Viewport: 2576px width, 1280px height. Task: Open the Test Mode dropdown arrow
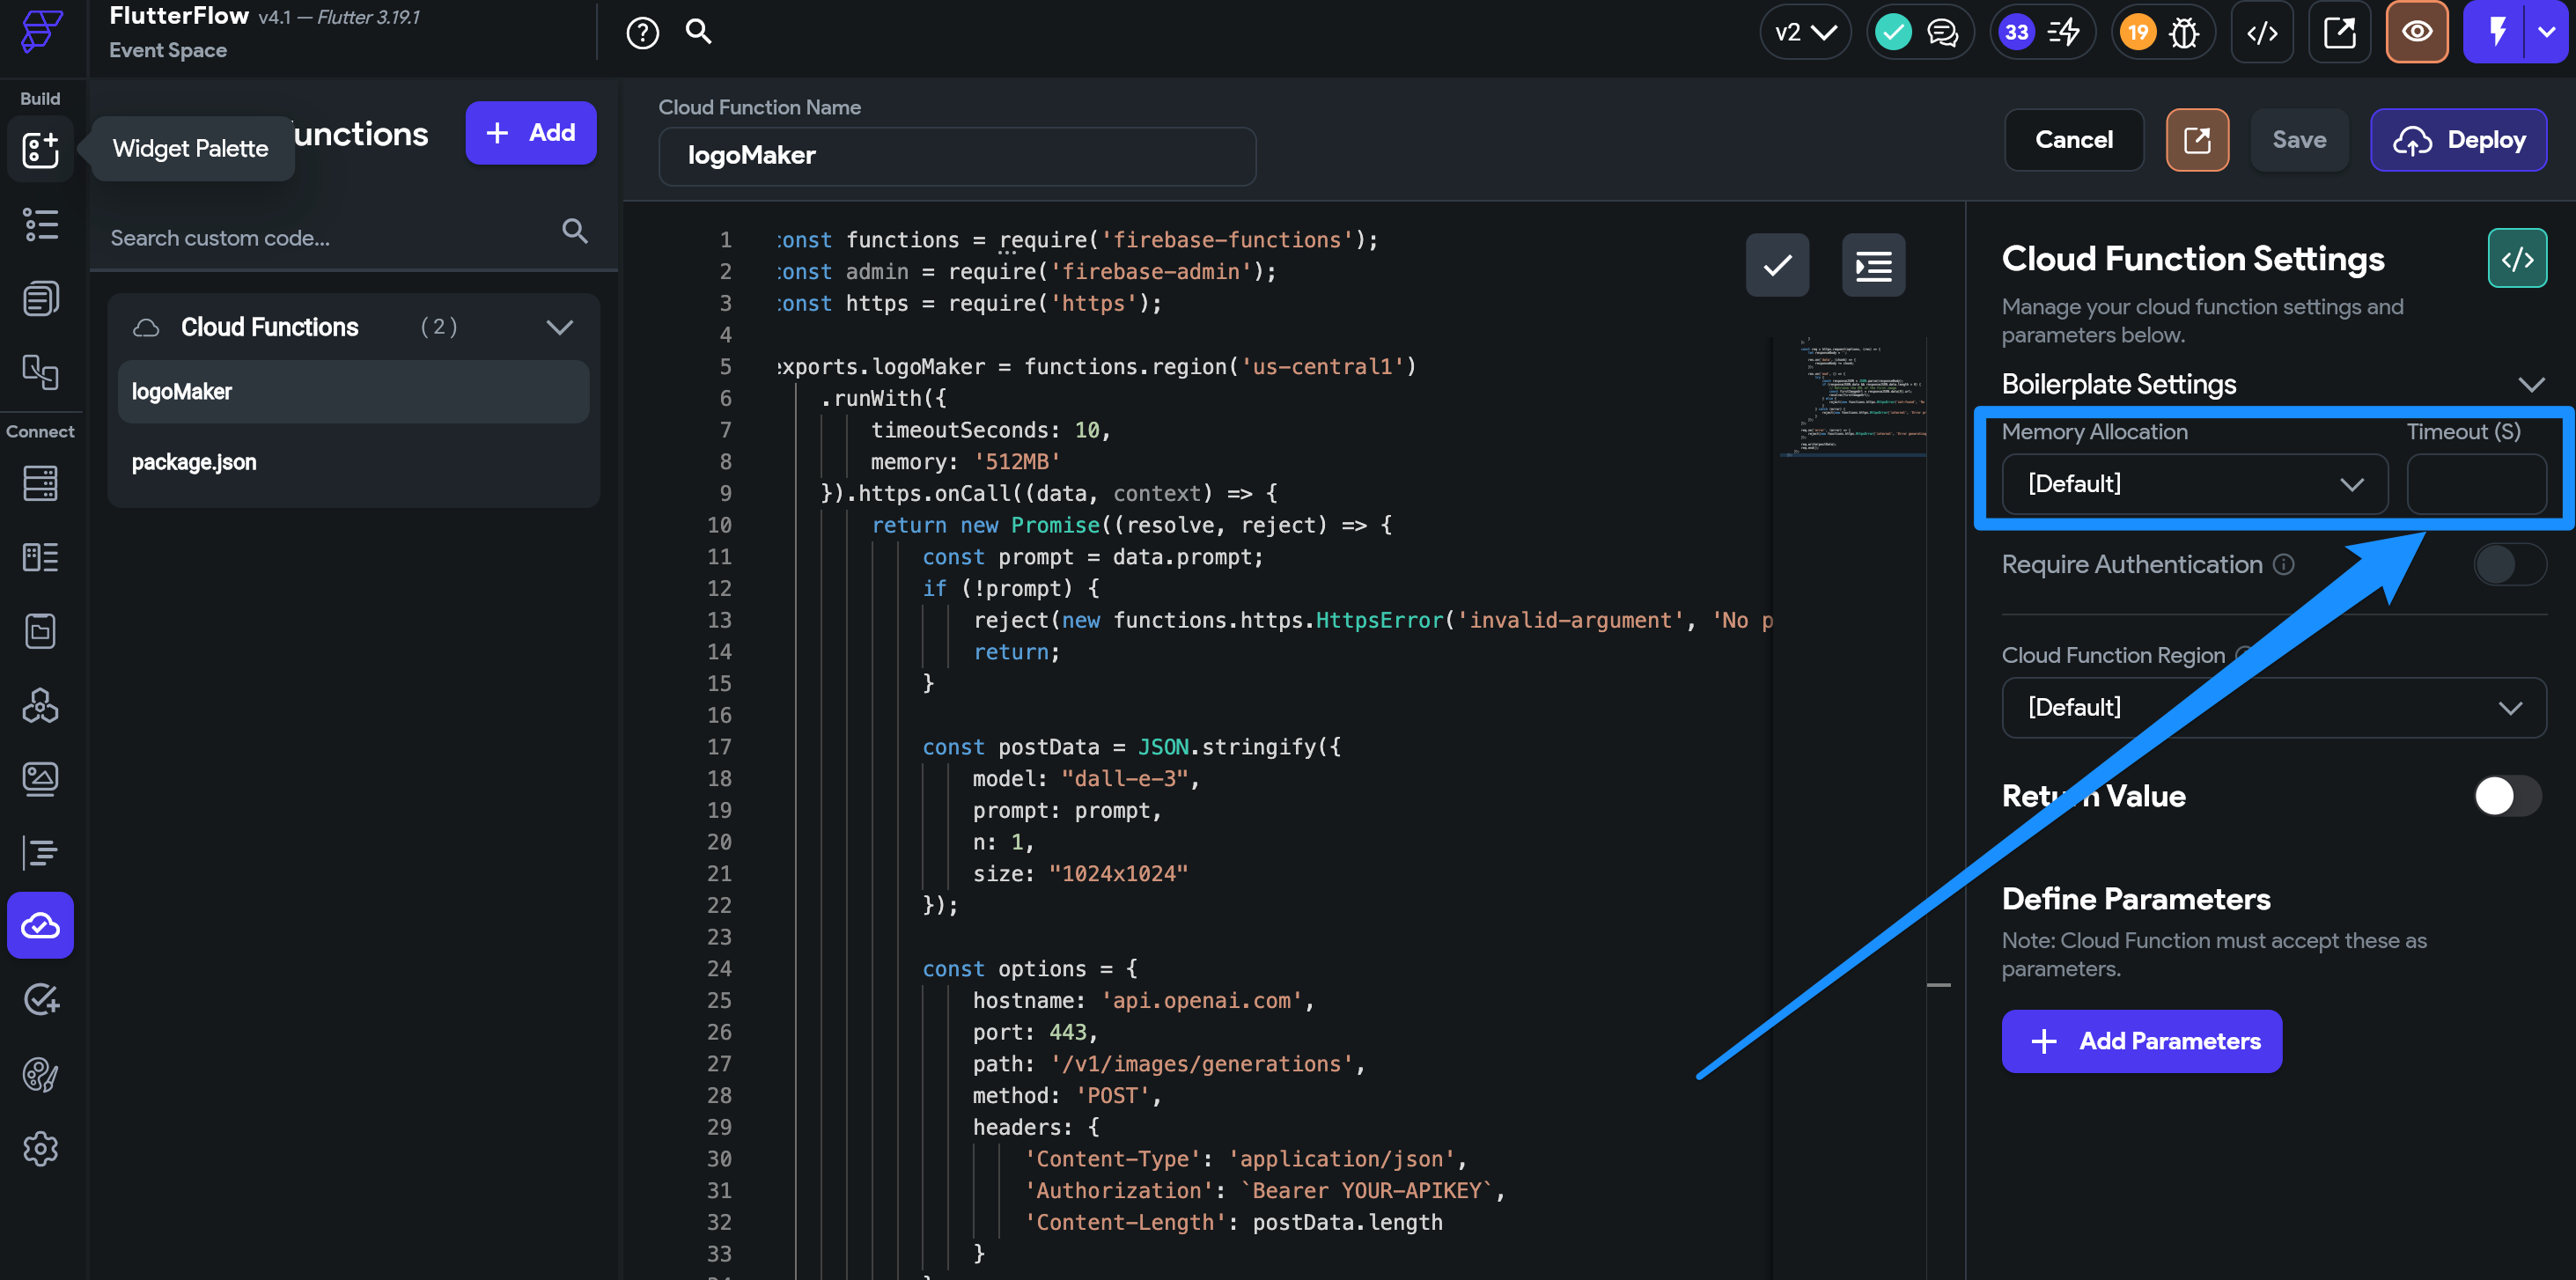coord(2547,32)
